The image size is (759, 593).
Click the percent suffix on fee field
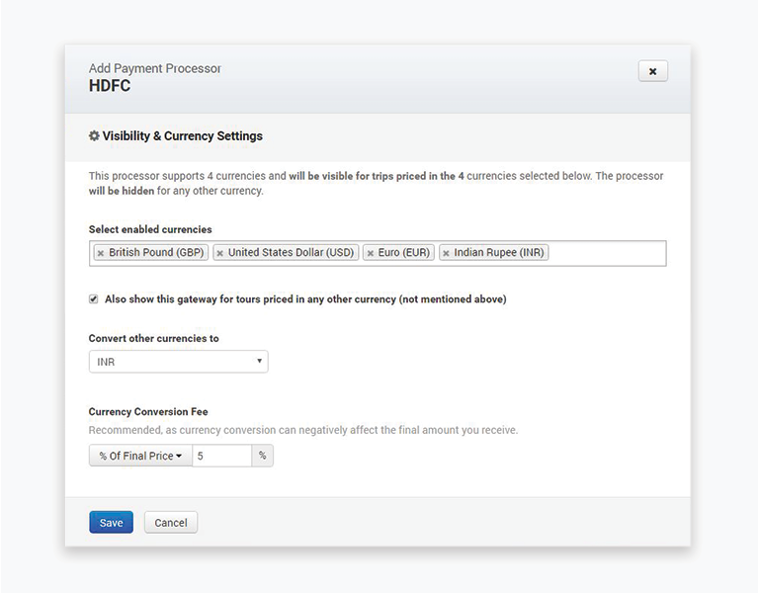tap(262, 456)
